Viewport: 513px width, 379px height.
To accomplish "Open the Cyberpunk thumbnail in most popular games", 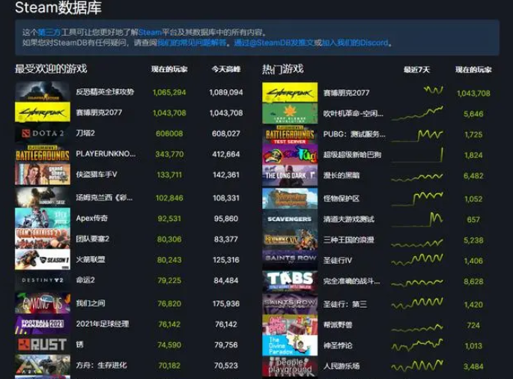I will click(43, 112).
